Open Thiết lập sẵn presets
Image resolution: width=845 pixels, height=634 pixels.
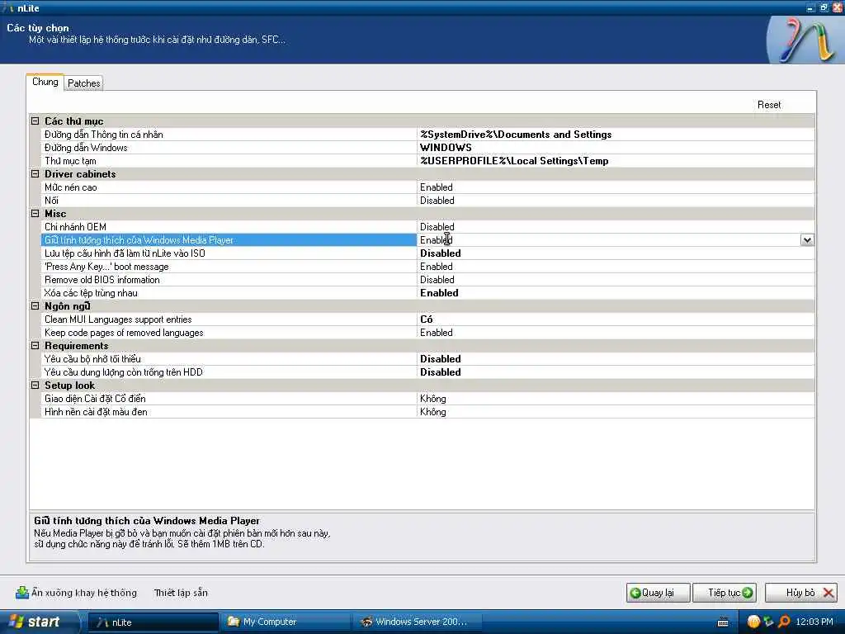point(181,593)
